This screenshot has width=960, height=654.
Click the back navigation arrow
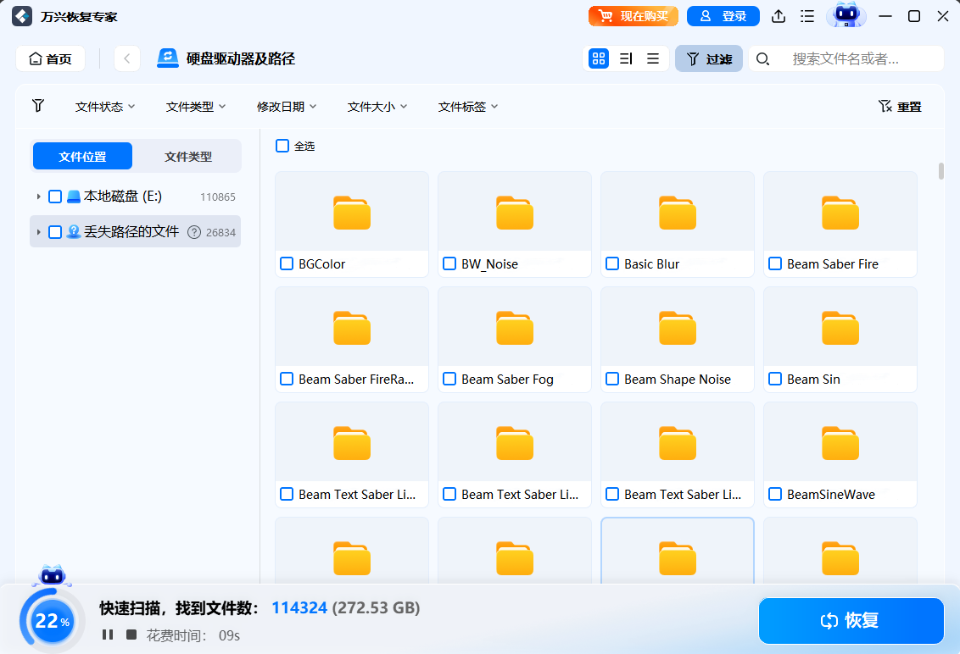[x=126, y=58]
